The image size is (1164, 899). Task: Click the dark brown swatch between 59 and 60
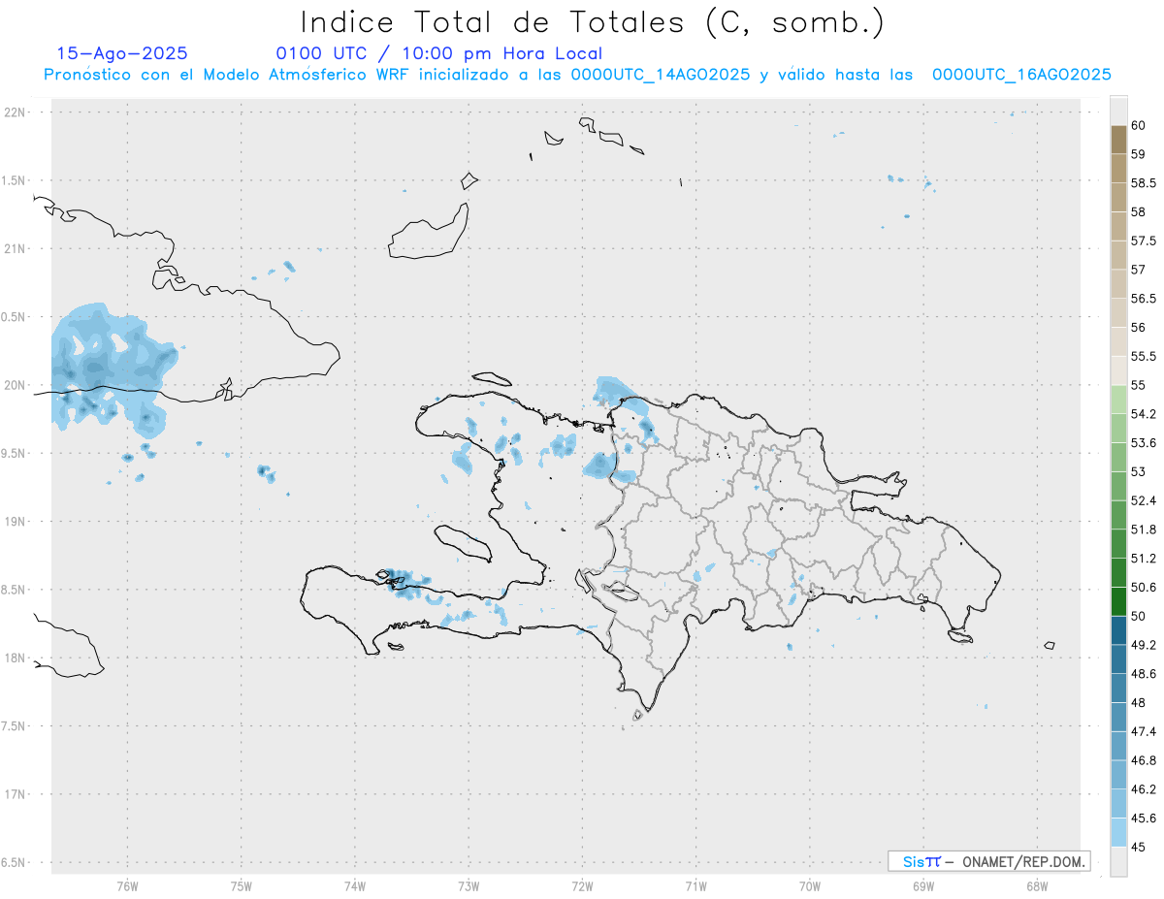pos(1118,140)
